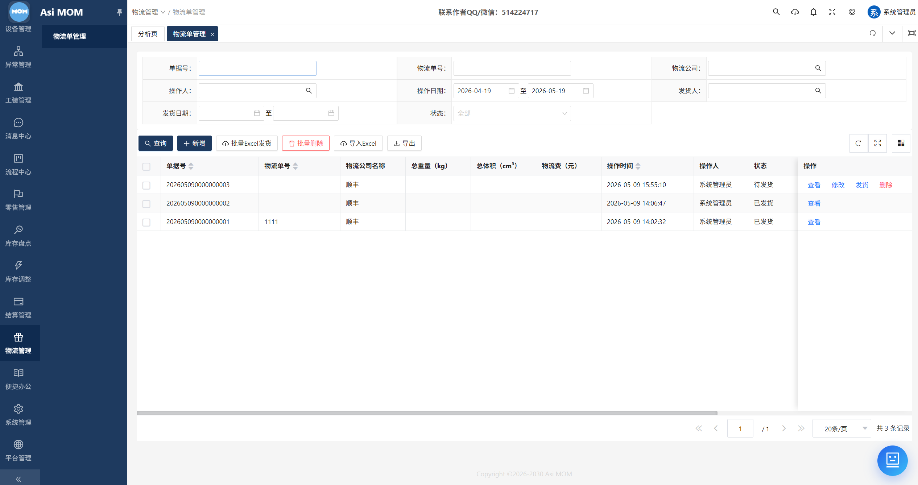Open the chat assistant floating button
This screenshot has height=485, width=918.
(892, 460)
